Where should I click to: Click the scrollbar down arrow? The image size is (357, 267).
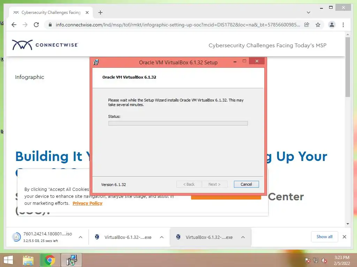[x=348, y=224]
